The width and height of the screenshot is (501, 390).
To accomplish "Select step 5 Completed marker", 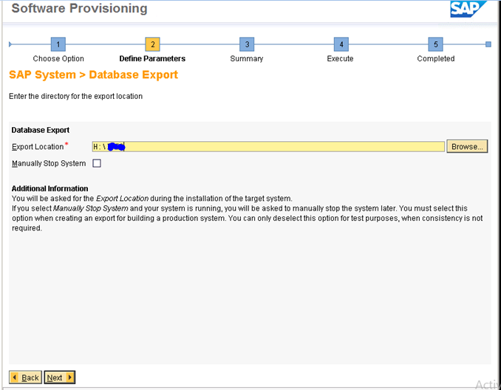I will (435, 44).
